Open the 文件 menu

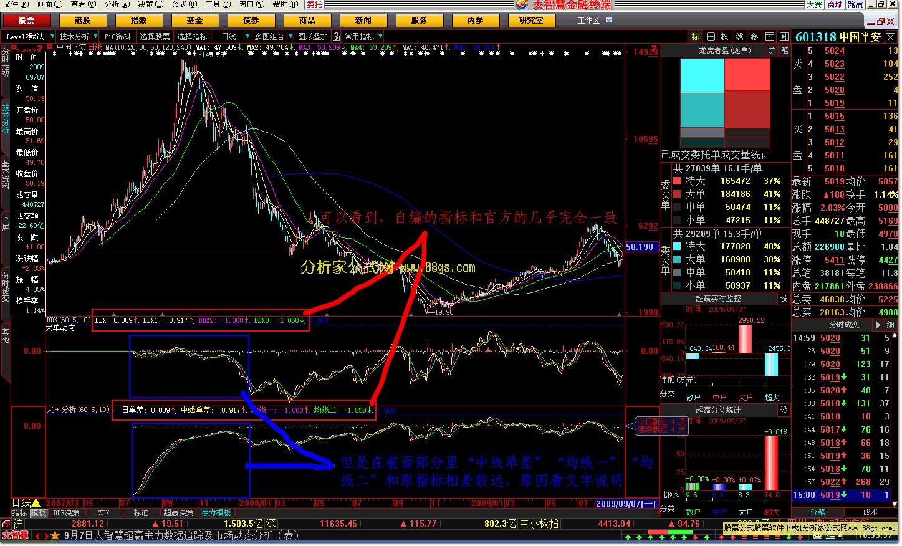tap(16, 4)
